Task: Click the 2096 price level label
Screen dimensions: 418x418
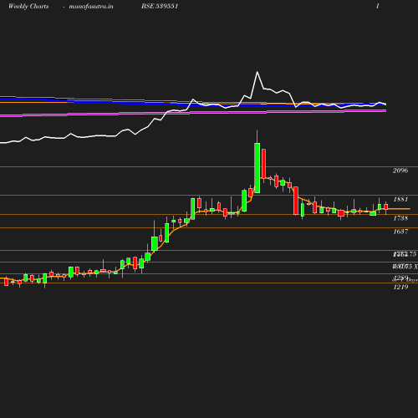Action: click(400, 171)
